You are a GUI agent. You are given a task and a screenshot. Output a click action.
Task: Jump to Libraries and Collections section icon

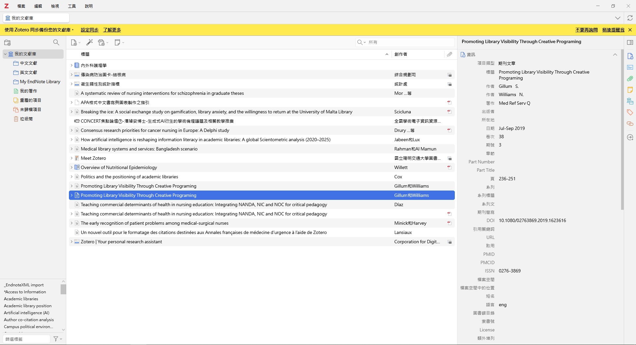pos(630,101)
